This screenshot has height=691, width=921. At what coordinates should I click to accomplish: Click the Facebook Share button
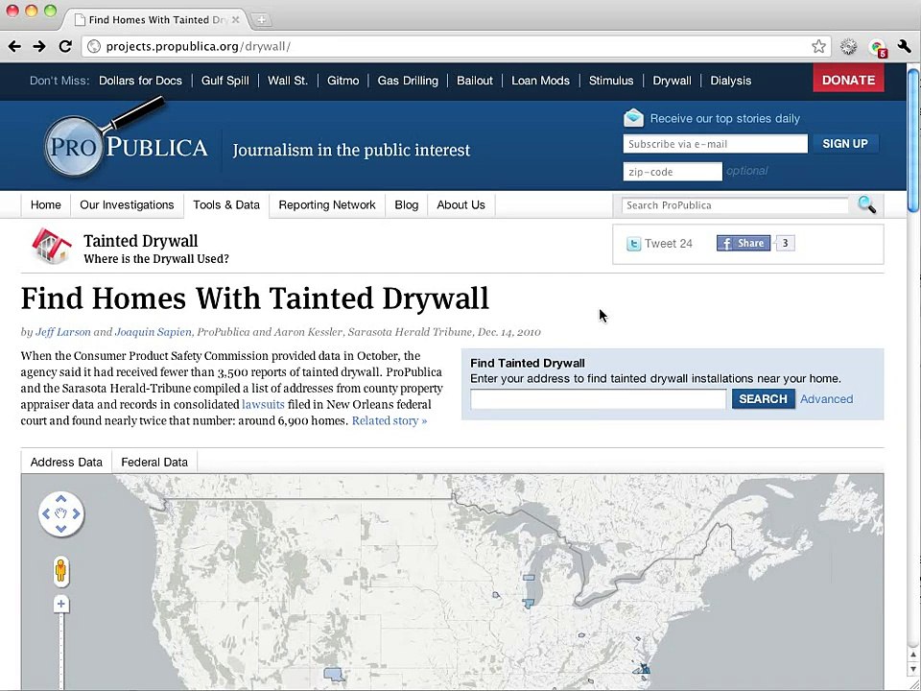(743, 243)
